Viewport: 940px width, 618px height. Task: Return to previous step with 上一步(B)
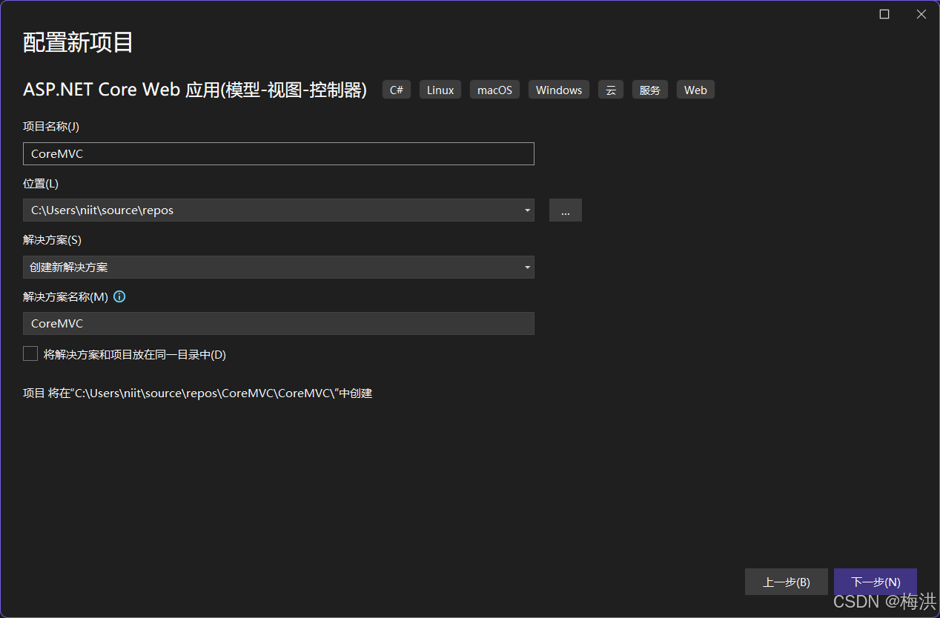[787, 582]
